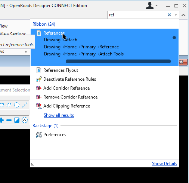189x183 pixels.
Task: Click the Remove Corridor Reference icon
Action: pyautogui.click(x=38, y=97)
